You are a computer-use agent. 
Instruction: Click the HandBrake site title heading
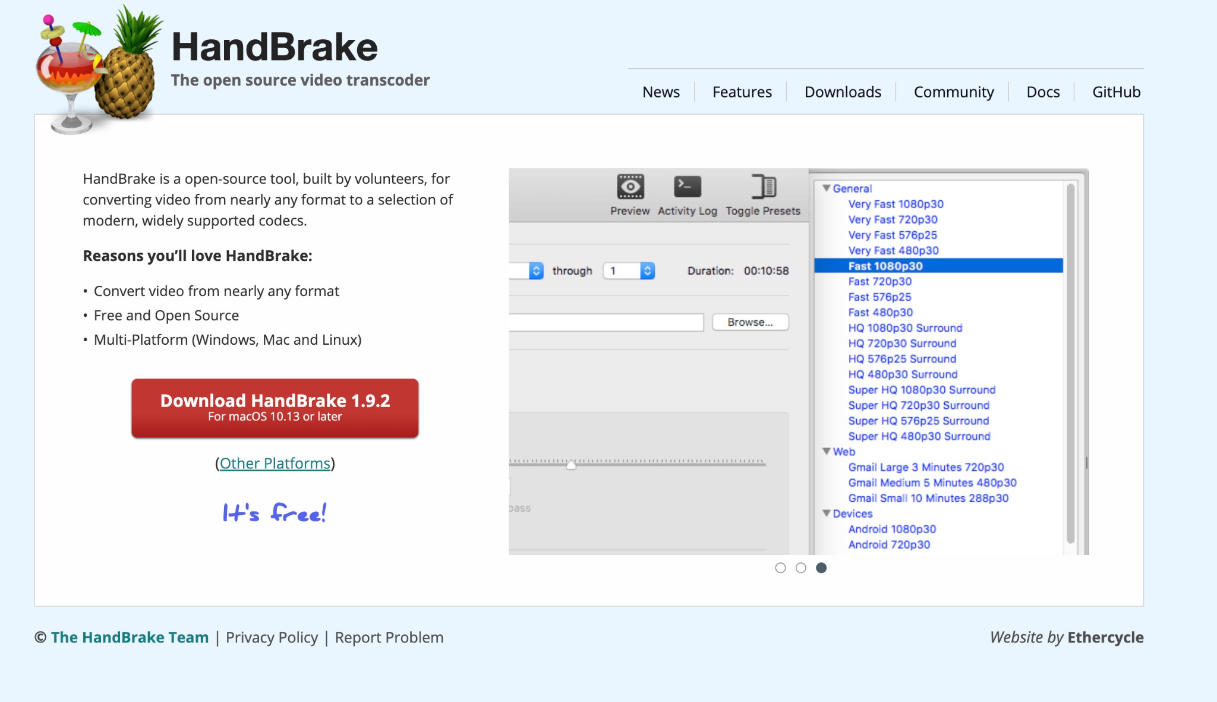click(x=275, y=46)
